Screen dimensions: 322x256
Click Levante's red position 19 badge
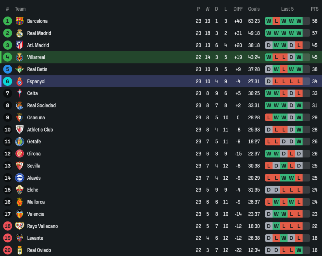pyautogui.click(x=8, y=238)
